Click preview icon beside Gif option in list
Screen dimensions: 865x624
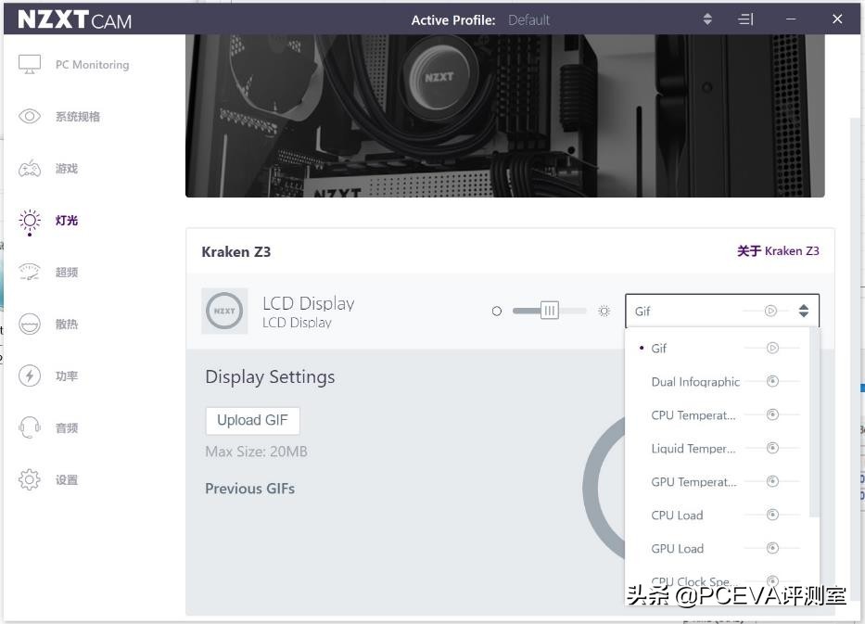(772, 348)
